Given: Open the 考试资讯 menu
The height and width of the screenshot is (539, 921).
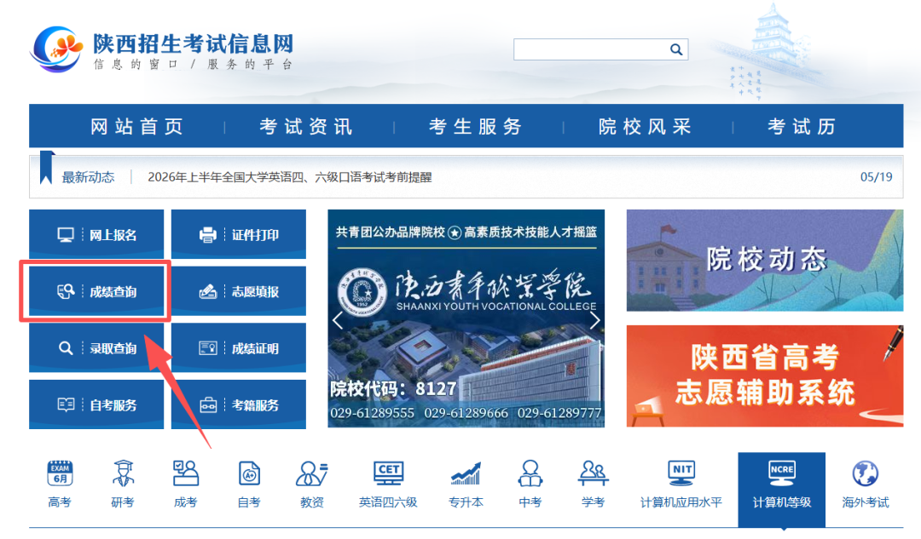Looking at the screenshot, I should click(306, 126).
